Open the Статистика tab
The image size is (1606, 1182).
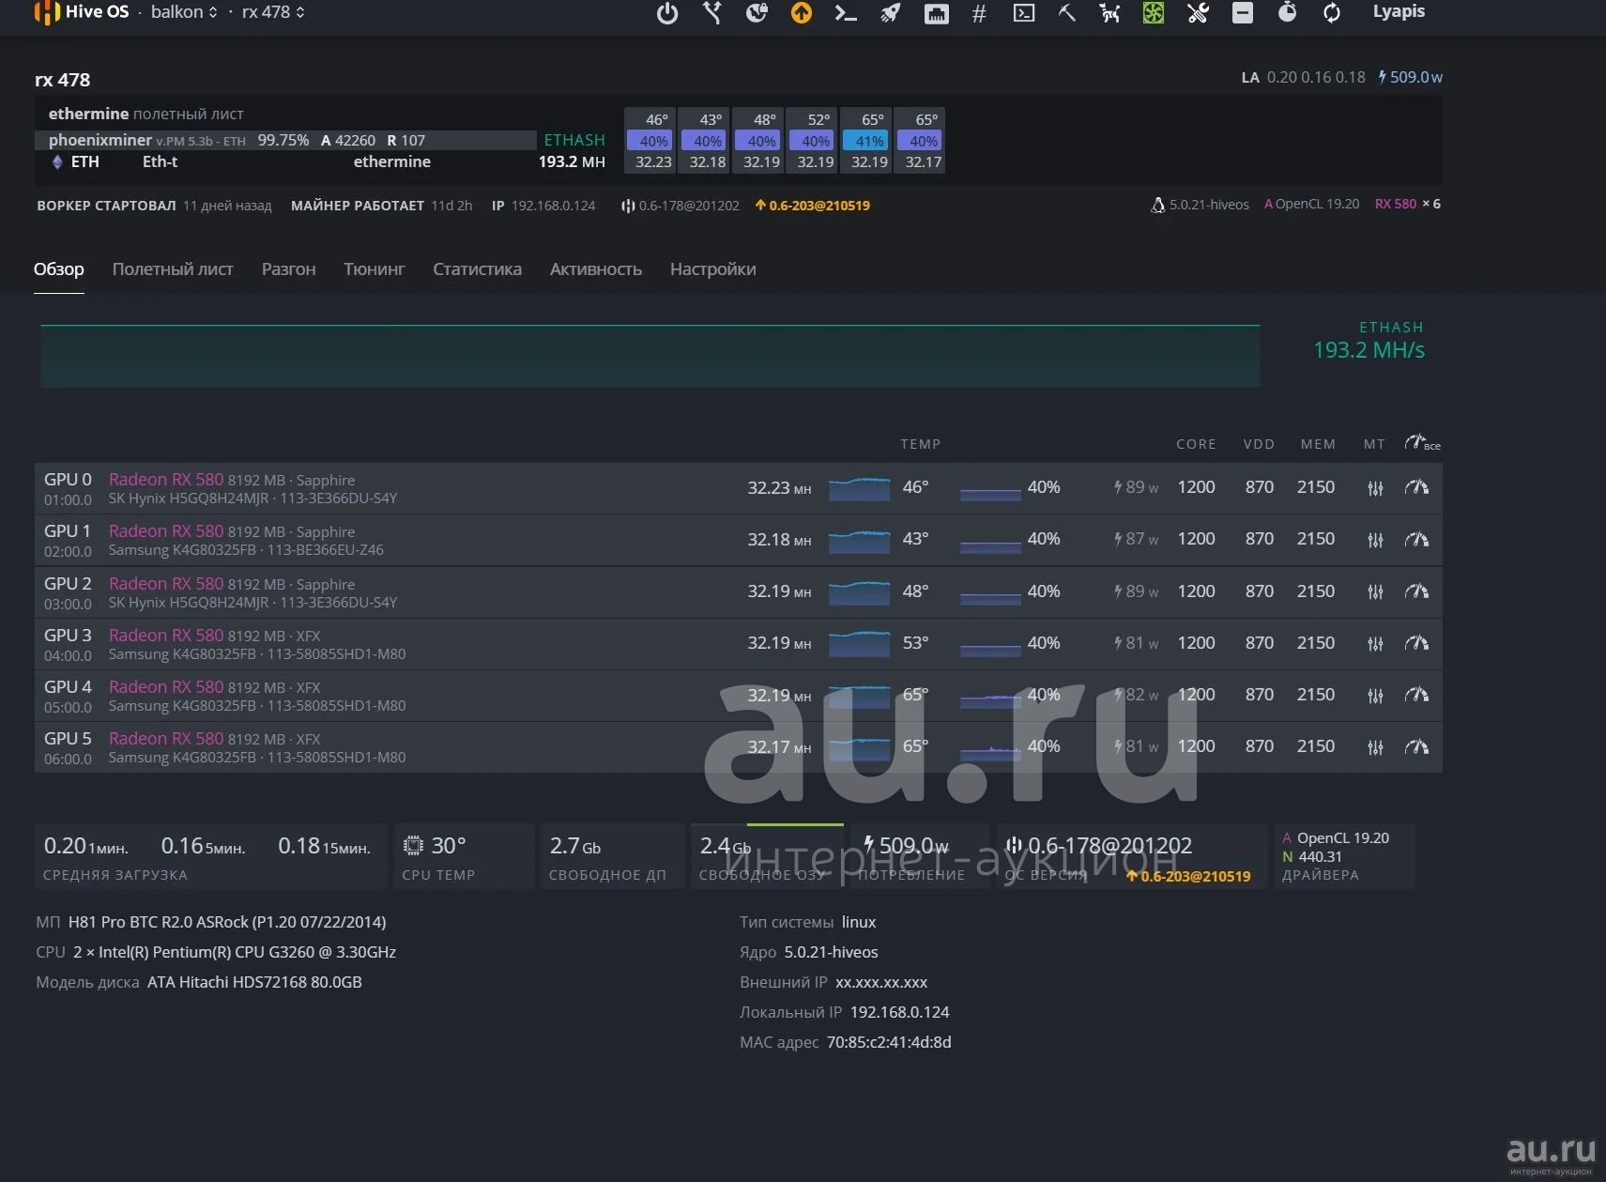point(477,269)
